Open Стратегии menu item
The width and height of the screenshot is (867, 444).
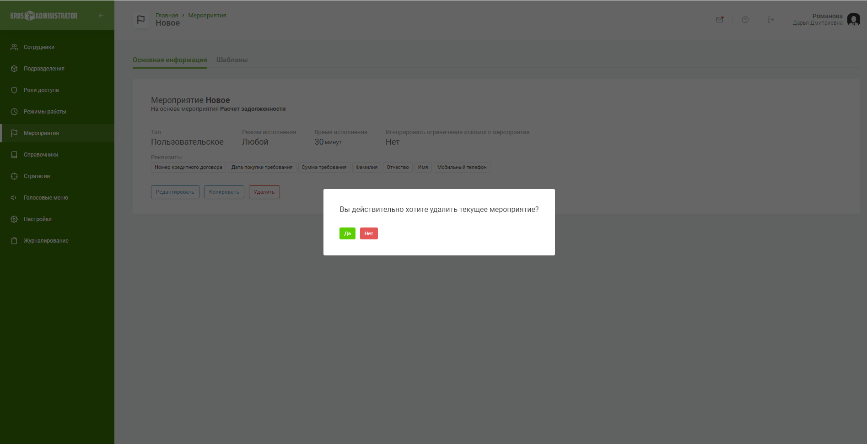[57, 176]
